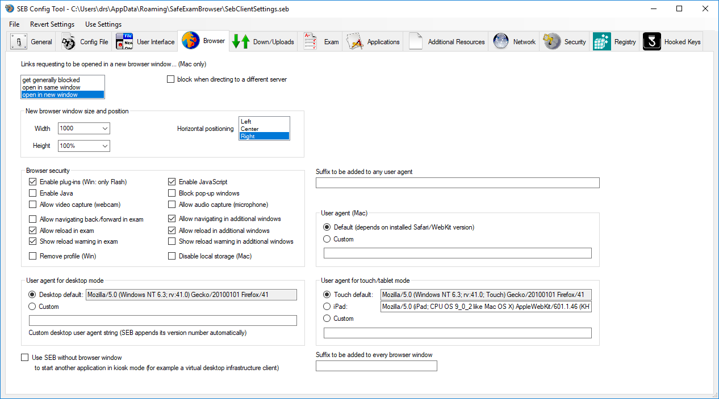Click the Network tab globe icon

(501, 42)
